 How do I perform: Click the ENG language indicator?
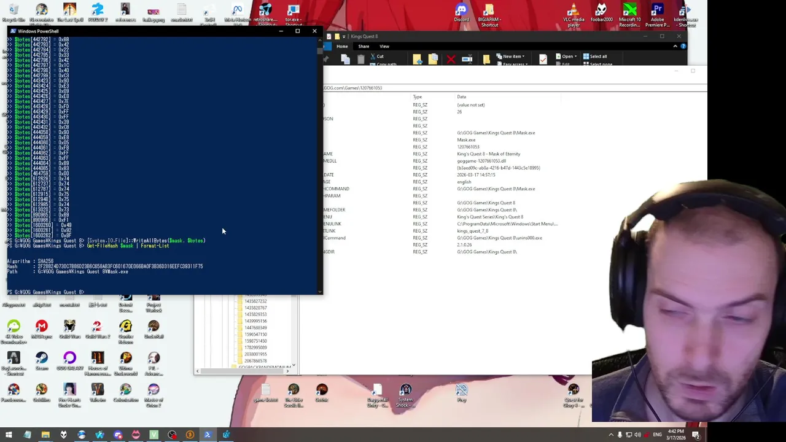click(x=657, y=435)
